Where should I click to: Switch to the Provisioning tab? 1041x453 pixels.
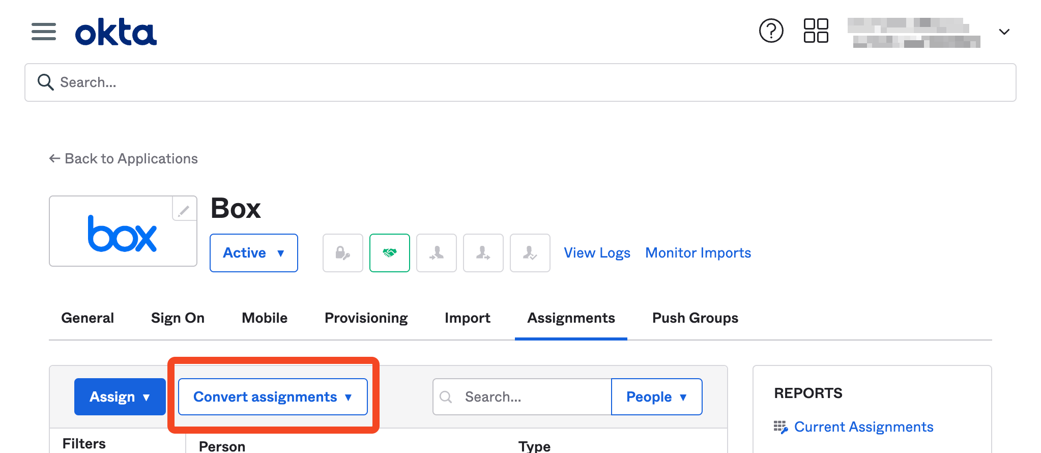(x=366, y=318)
